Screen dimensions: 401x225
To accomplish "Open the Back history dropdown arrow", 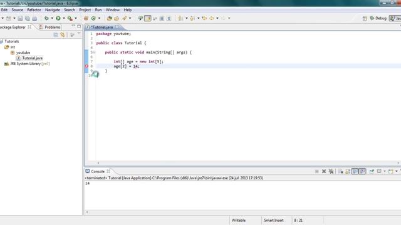I will [217, 18].
